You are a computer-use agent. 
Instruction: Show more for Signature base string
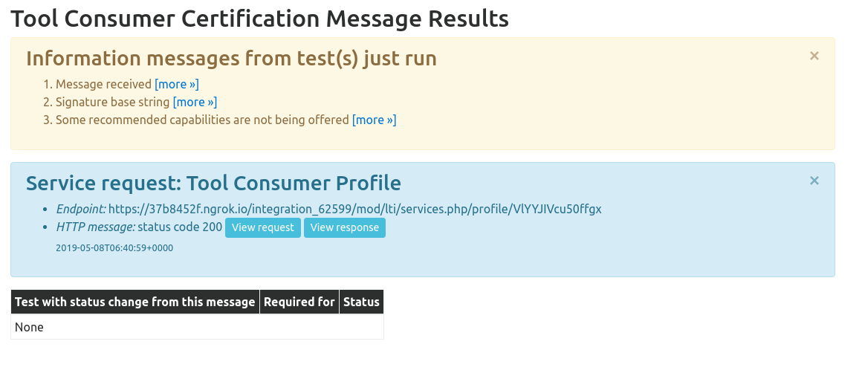coord(195,102)
